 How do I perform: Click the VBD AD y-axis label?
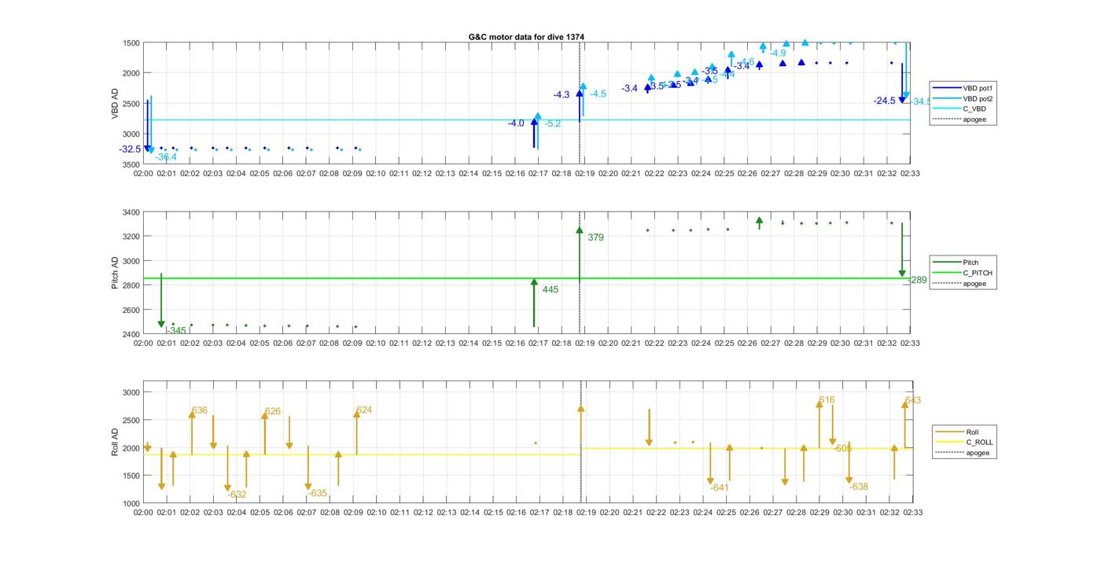(x=115, y=104)
